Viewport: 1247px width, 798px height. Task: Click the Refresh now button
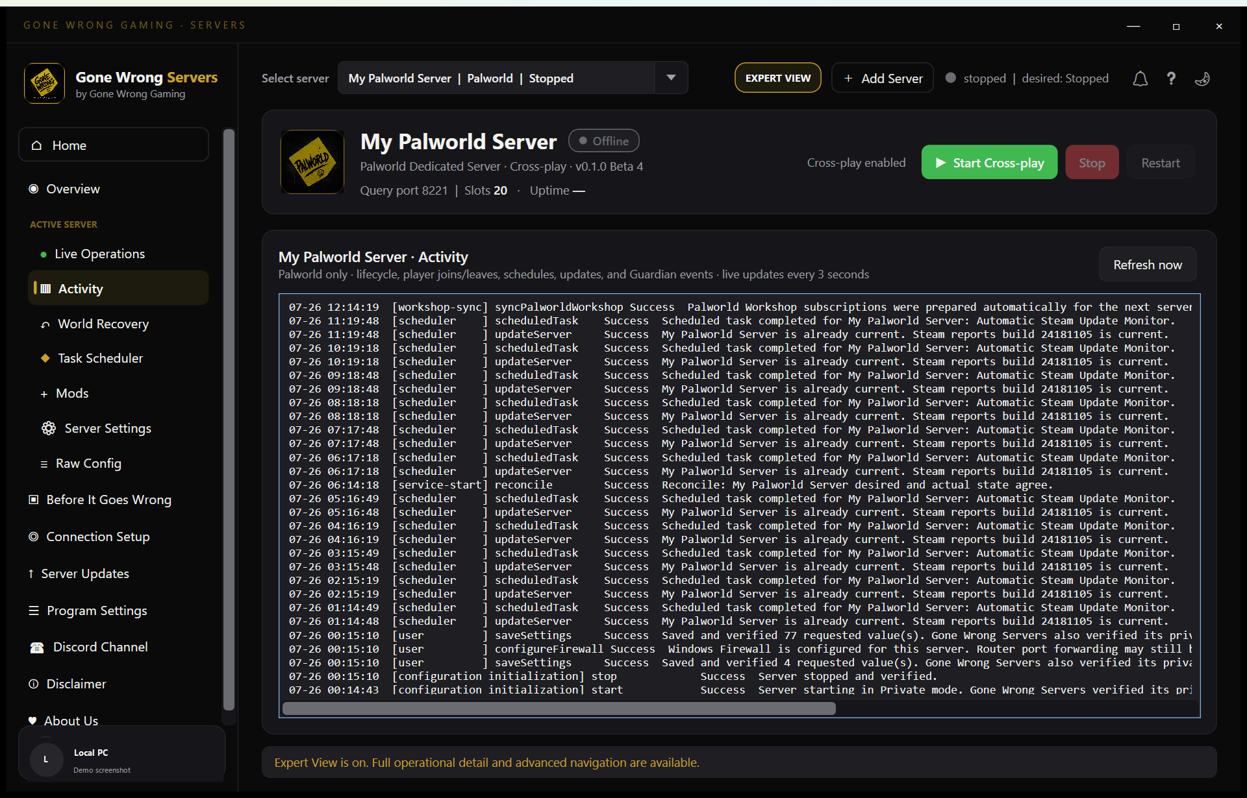click(1148, 264)
